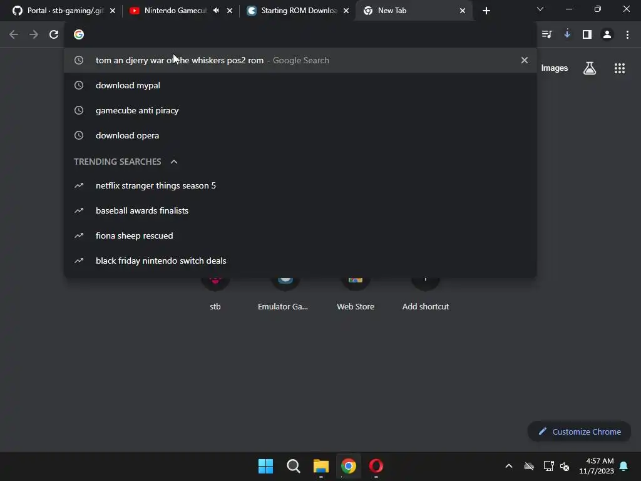Open the Windows Start menu
The image size is (641, 481).
tap(265, 466)
